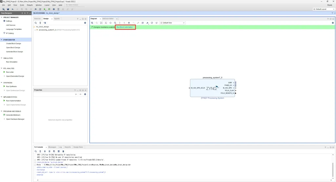Expand the DDR port plus on ZYNQ block
The image size is (336, 182).
(x=234, y=82)
